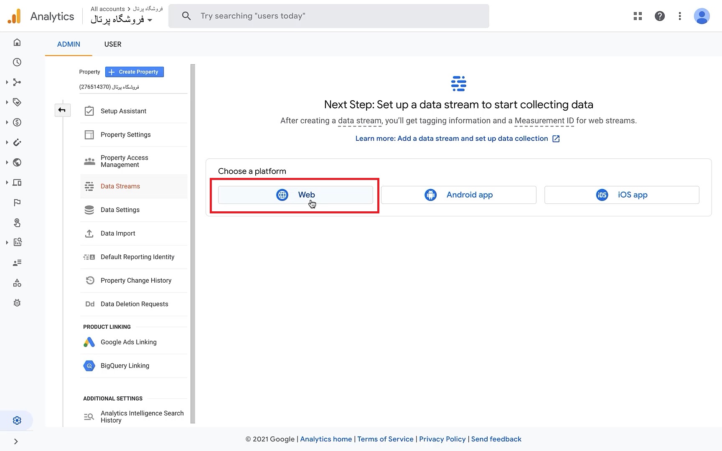Click the property menu vertical scrollbar
722x451 pixels.
(x=193, y=242)
